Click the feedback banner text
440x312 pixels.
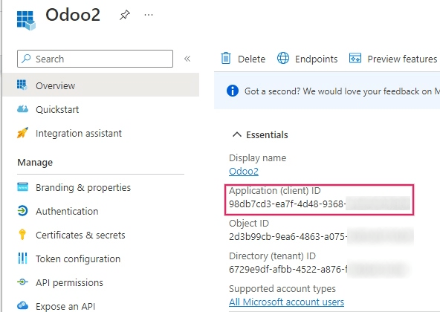(x=342, y=91)
